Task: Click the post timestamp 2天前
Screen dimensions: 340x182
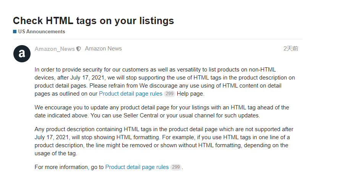Action: (x=291, y=49)
